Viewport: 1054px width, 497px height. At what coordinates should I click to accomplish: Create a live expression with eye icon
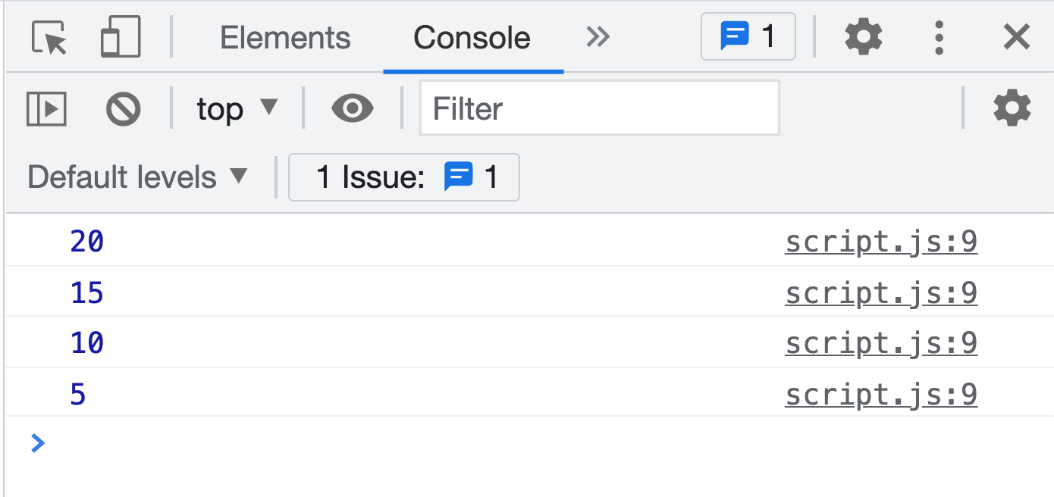coord(353,109)
